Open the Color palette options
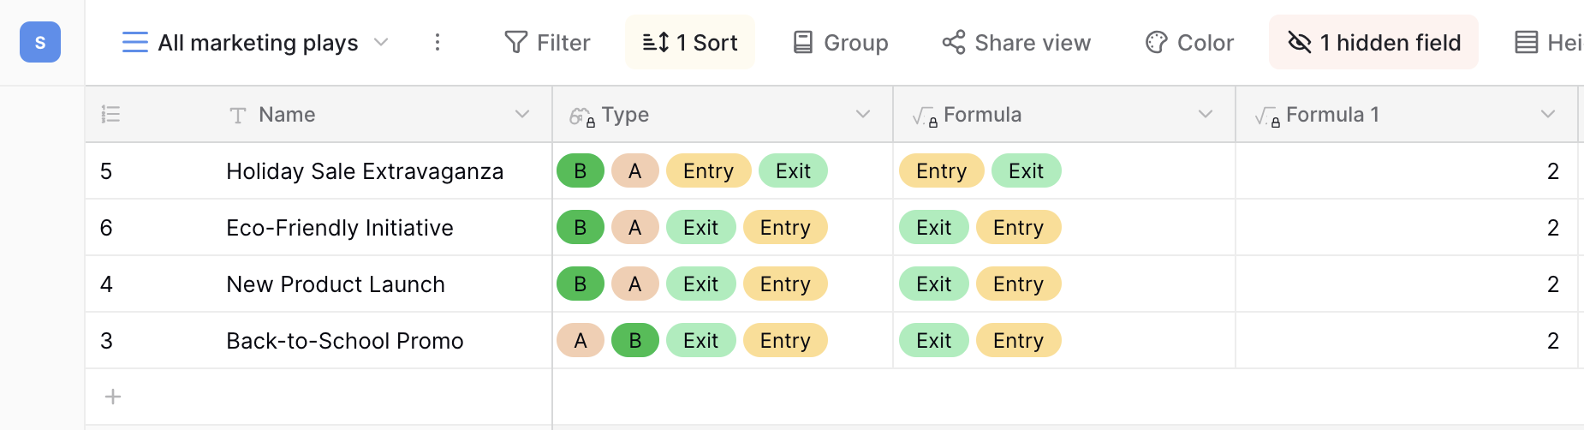Screen dimensions: 1584x430 pos(1189,42)
